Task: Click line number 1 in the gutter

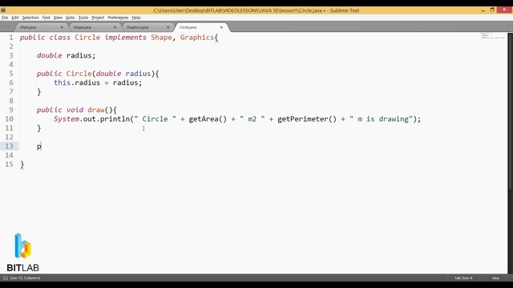Action: click(11, 38)
